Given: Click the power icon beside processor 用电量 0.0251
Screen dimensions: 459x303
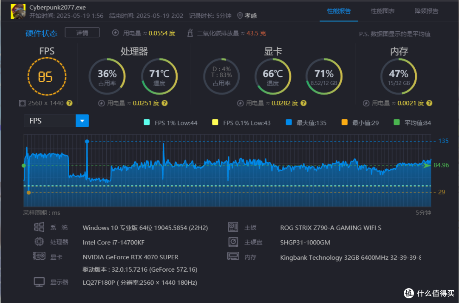Looking at the screenshot, I should pos(101,103).
